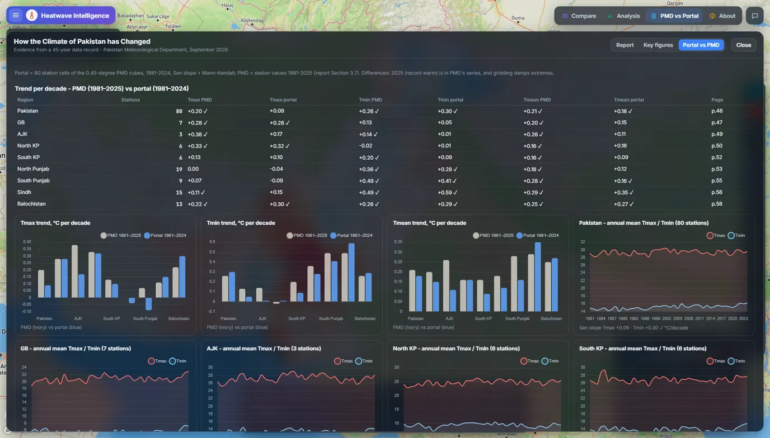
Task: Click the thermometer logo icon
Action: click(31, 16)
